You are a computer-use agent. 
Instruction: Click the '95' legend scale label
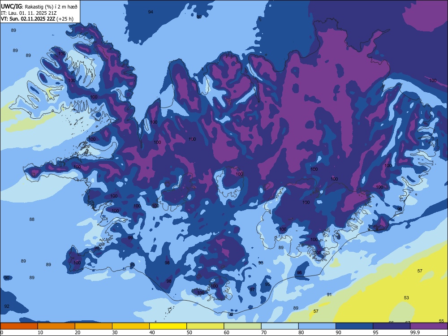click(375, 332)
